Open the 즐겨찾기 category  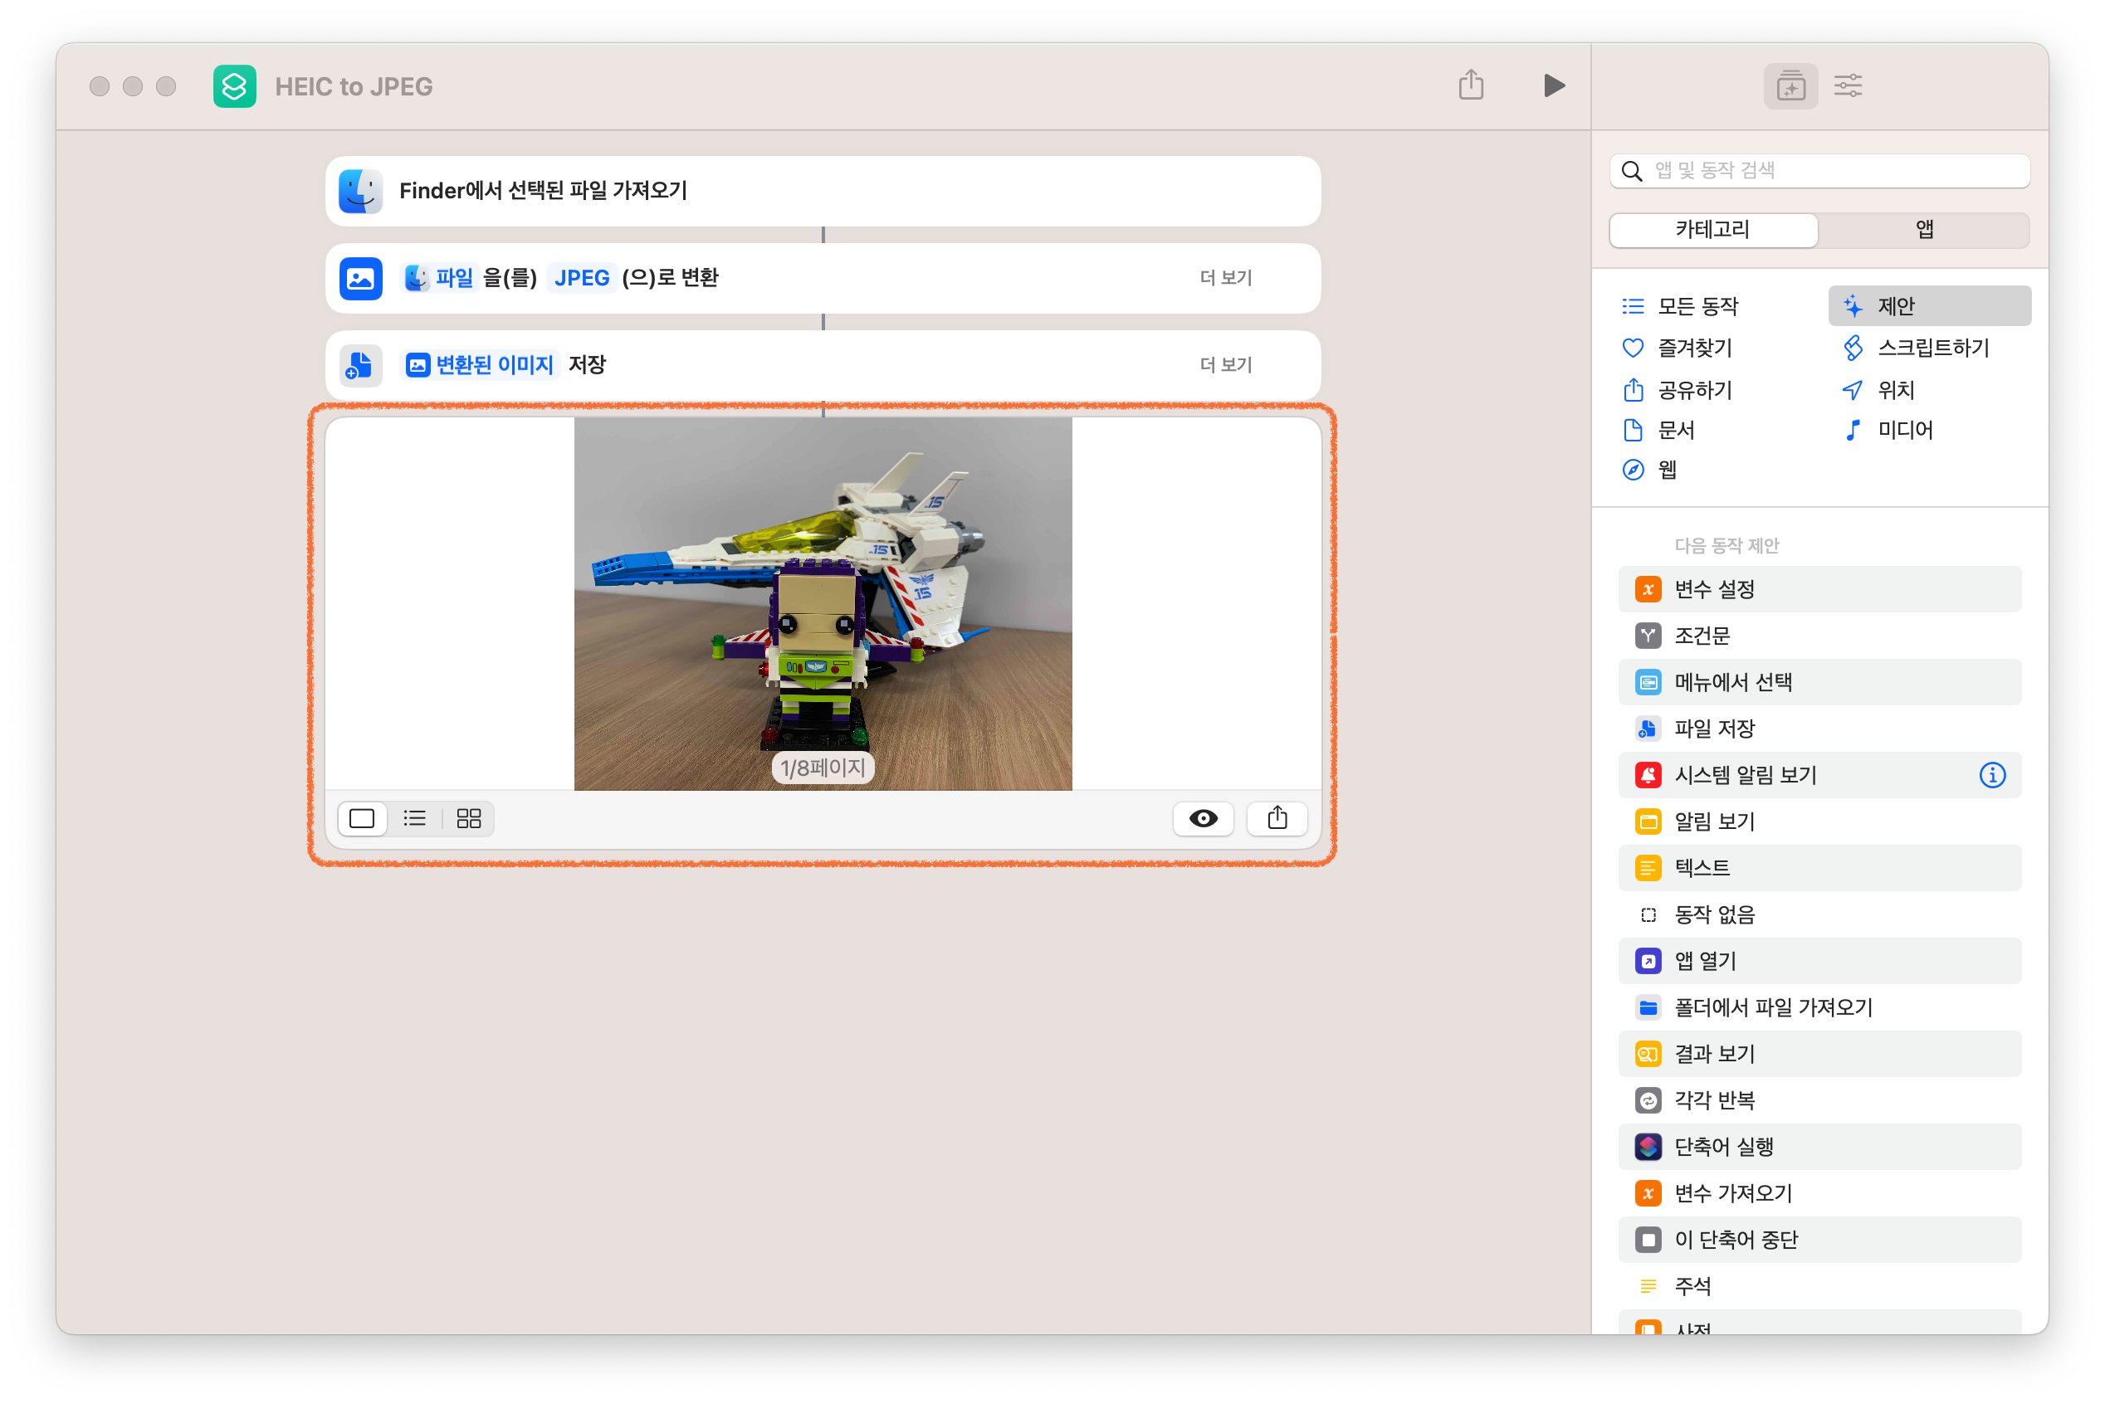click(x=1693, y=348)
